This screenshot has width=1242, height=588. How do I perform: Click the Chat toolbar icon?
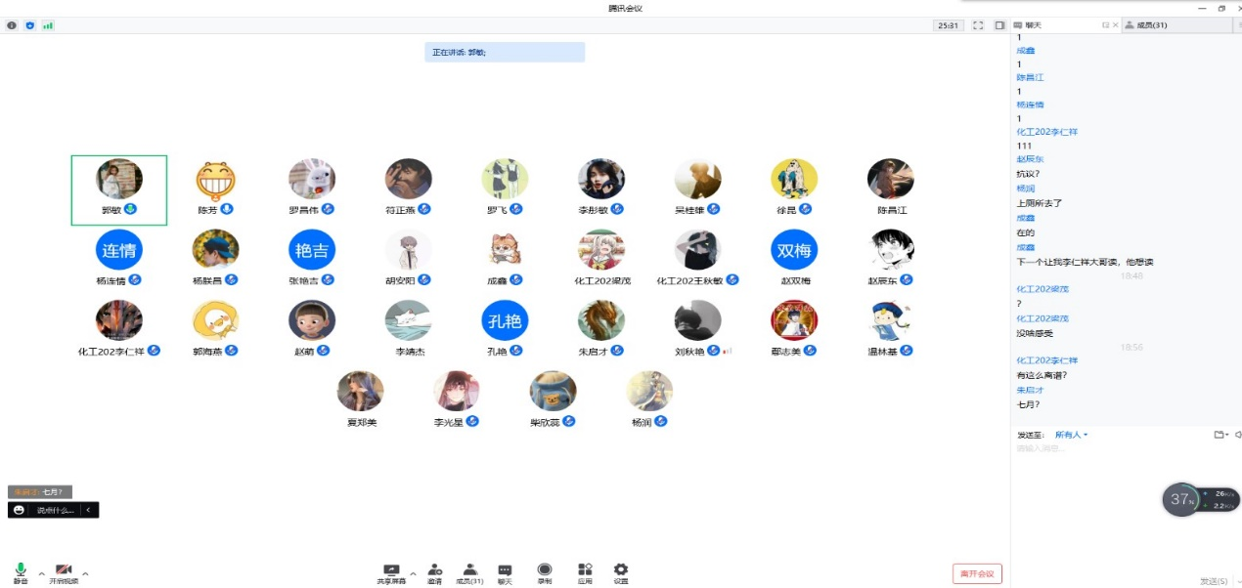click(505, 571)
